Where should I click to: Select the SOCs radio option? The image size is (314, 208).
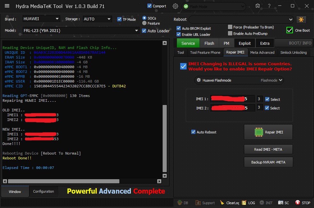144,18
